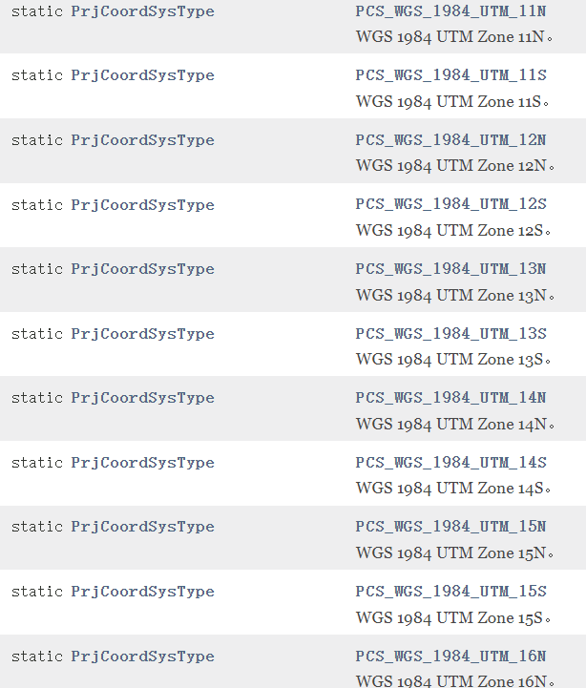
Task: Open PrjCoordSysType link in the UTM_11S row
Action: (142, 76)
